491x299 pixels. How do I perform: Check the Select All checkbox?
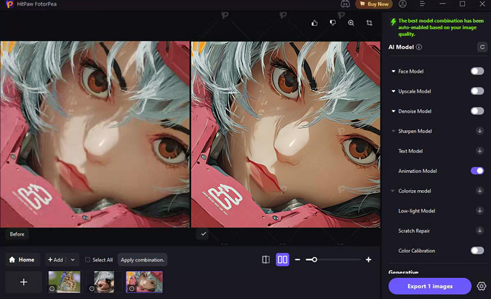point(88,259)
